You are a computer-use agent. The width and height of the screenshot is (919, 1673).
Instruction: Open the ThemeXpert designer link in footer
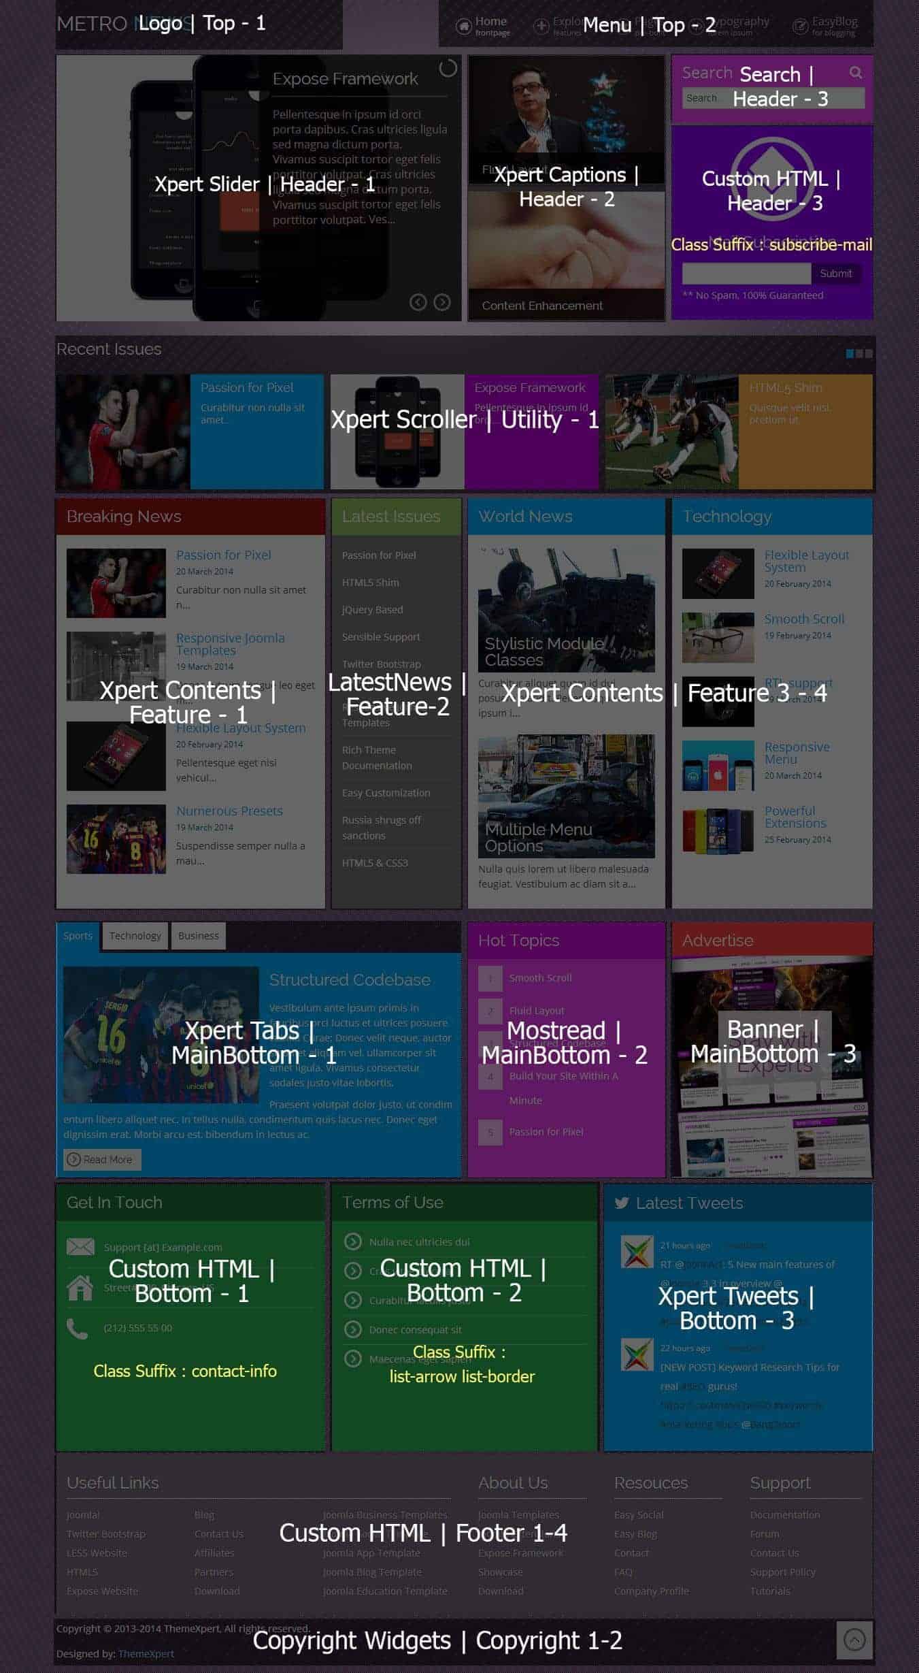pos(146,1653)
